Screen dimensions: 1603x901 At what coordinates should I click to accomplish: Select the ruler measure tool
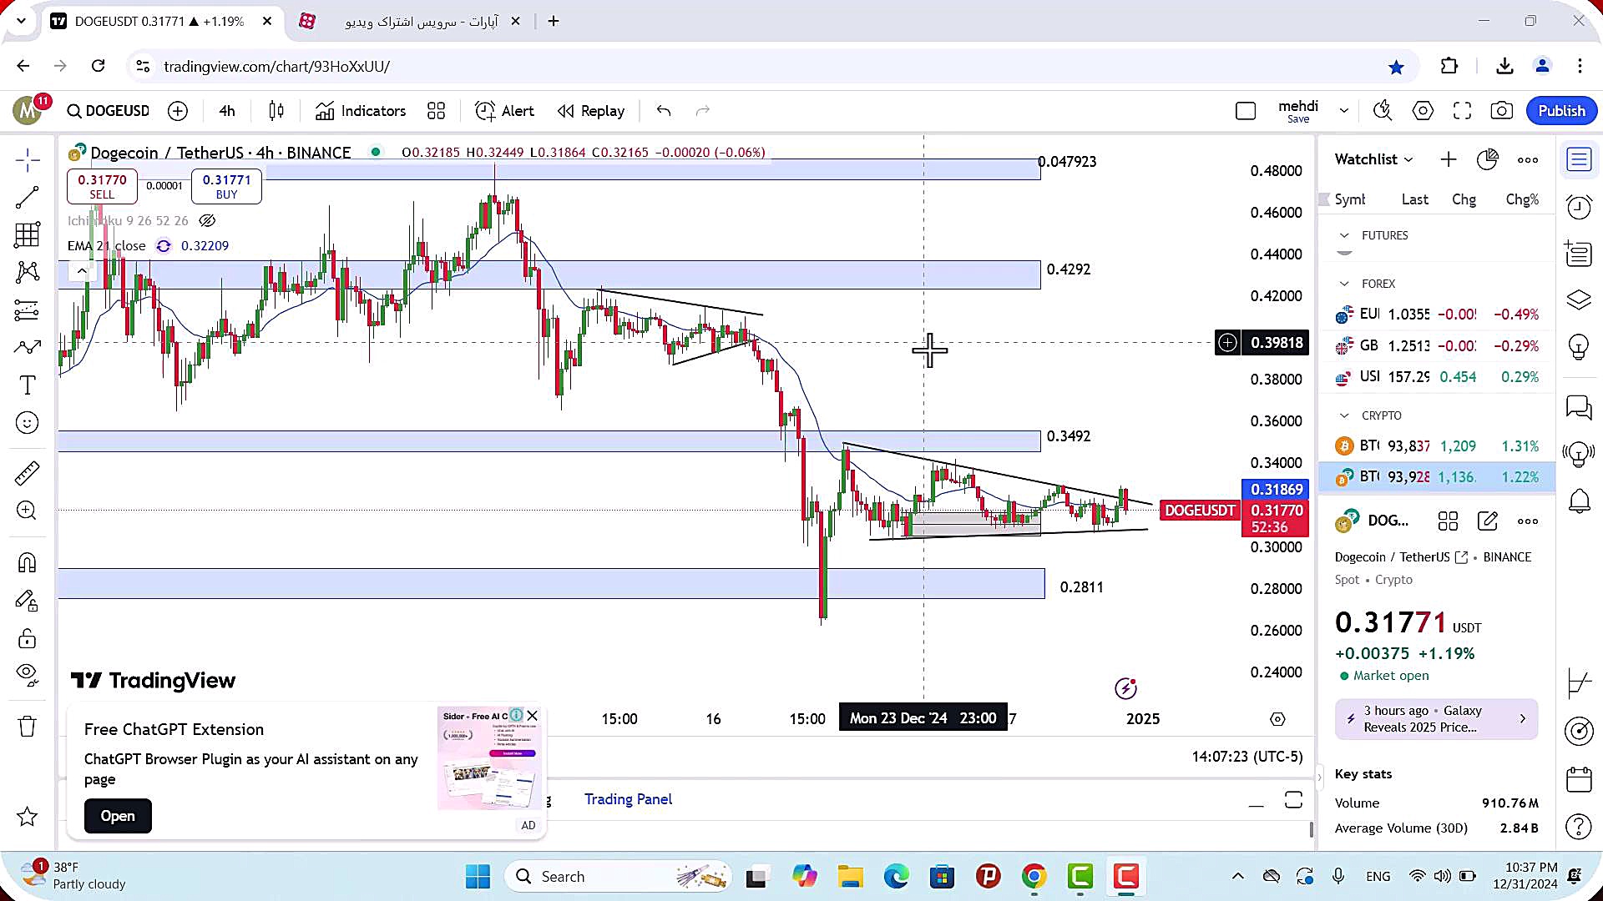[x=27, y=473]
